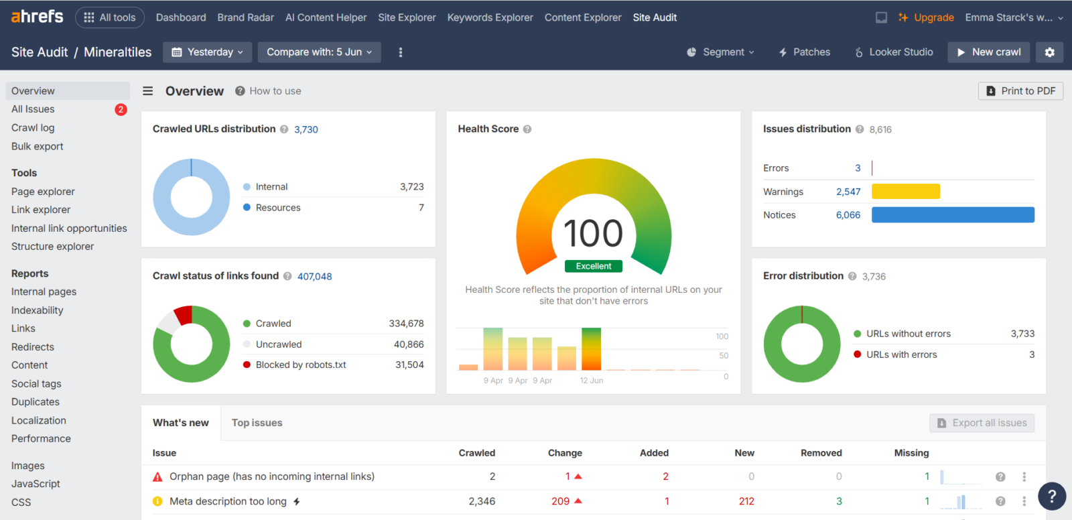
Task: Click the Ahrefs logo
Action: [x=38, y=17]
